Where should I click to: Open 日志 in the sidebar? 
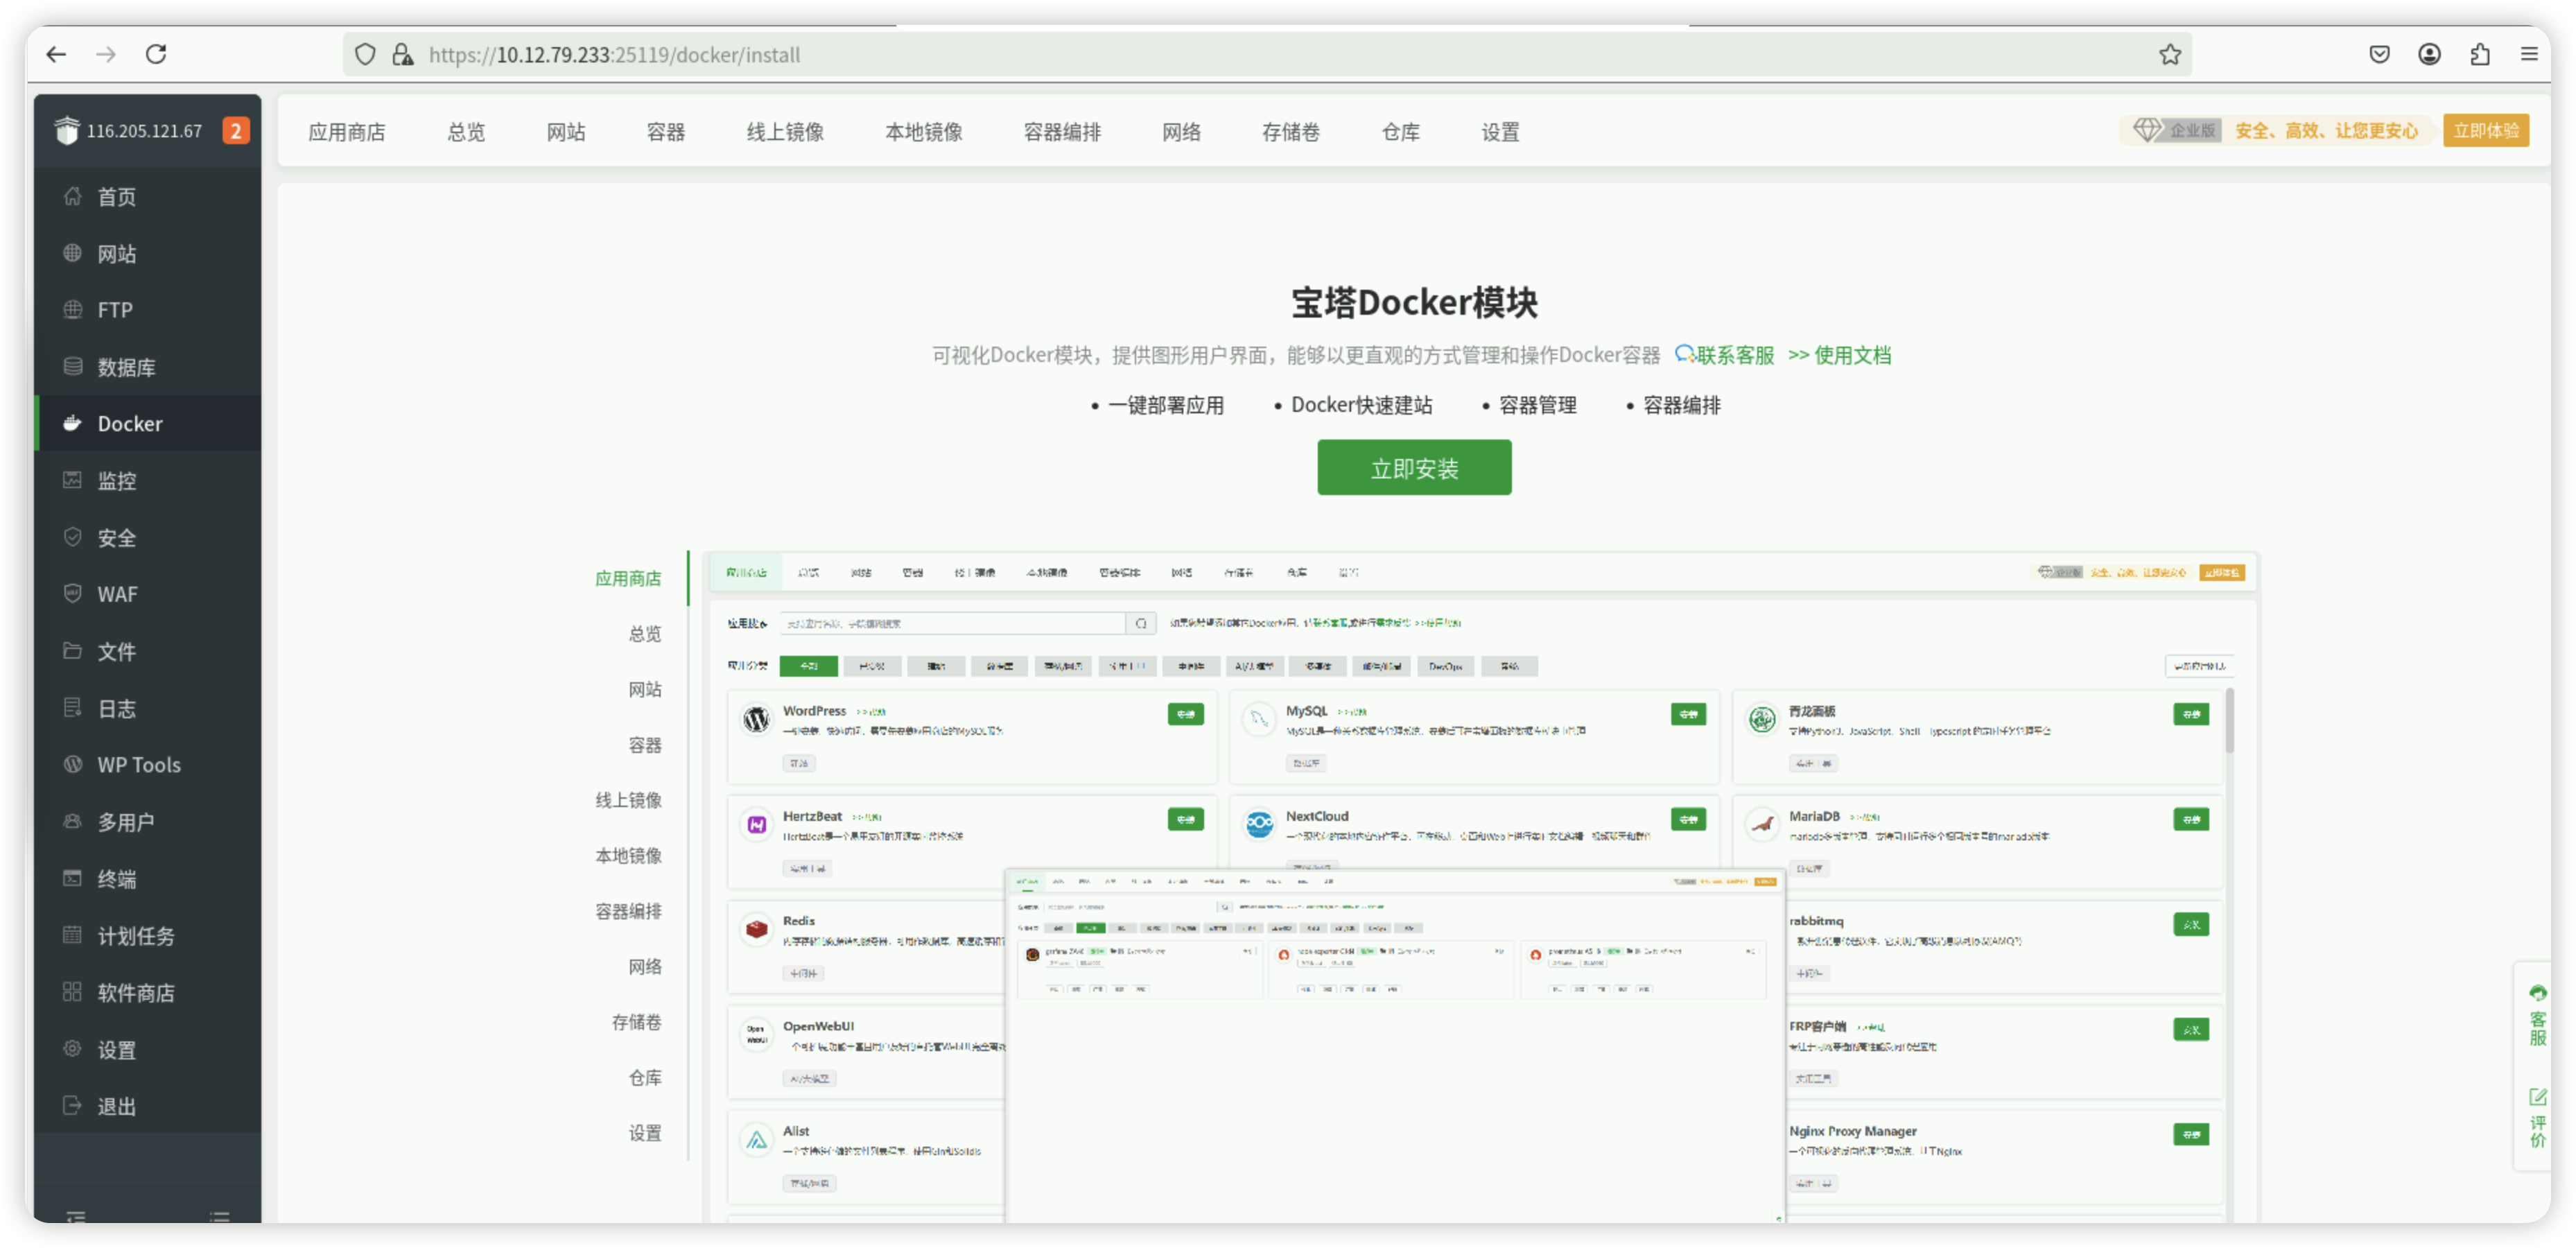pyautogui.click(x=147, y=709)
